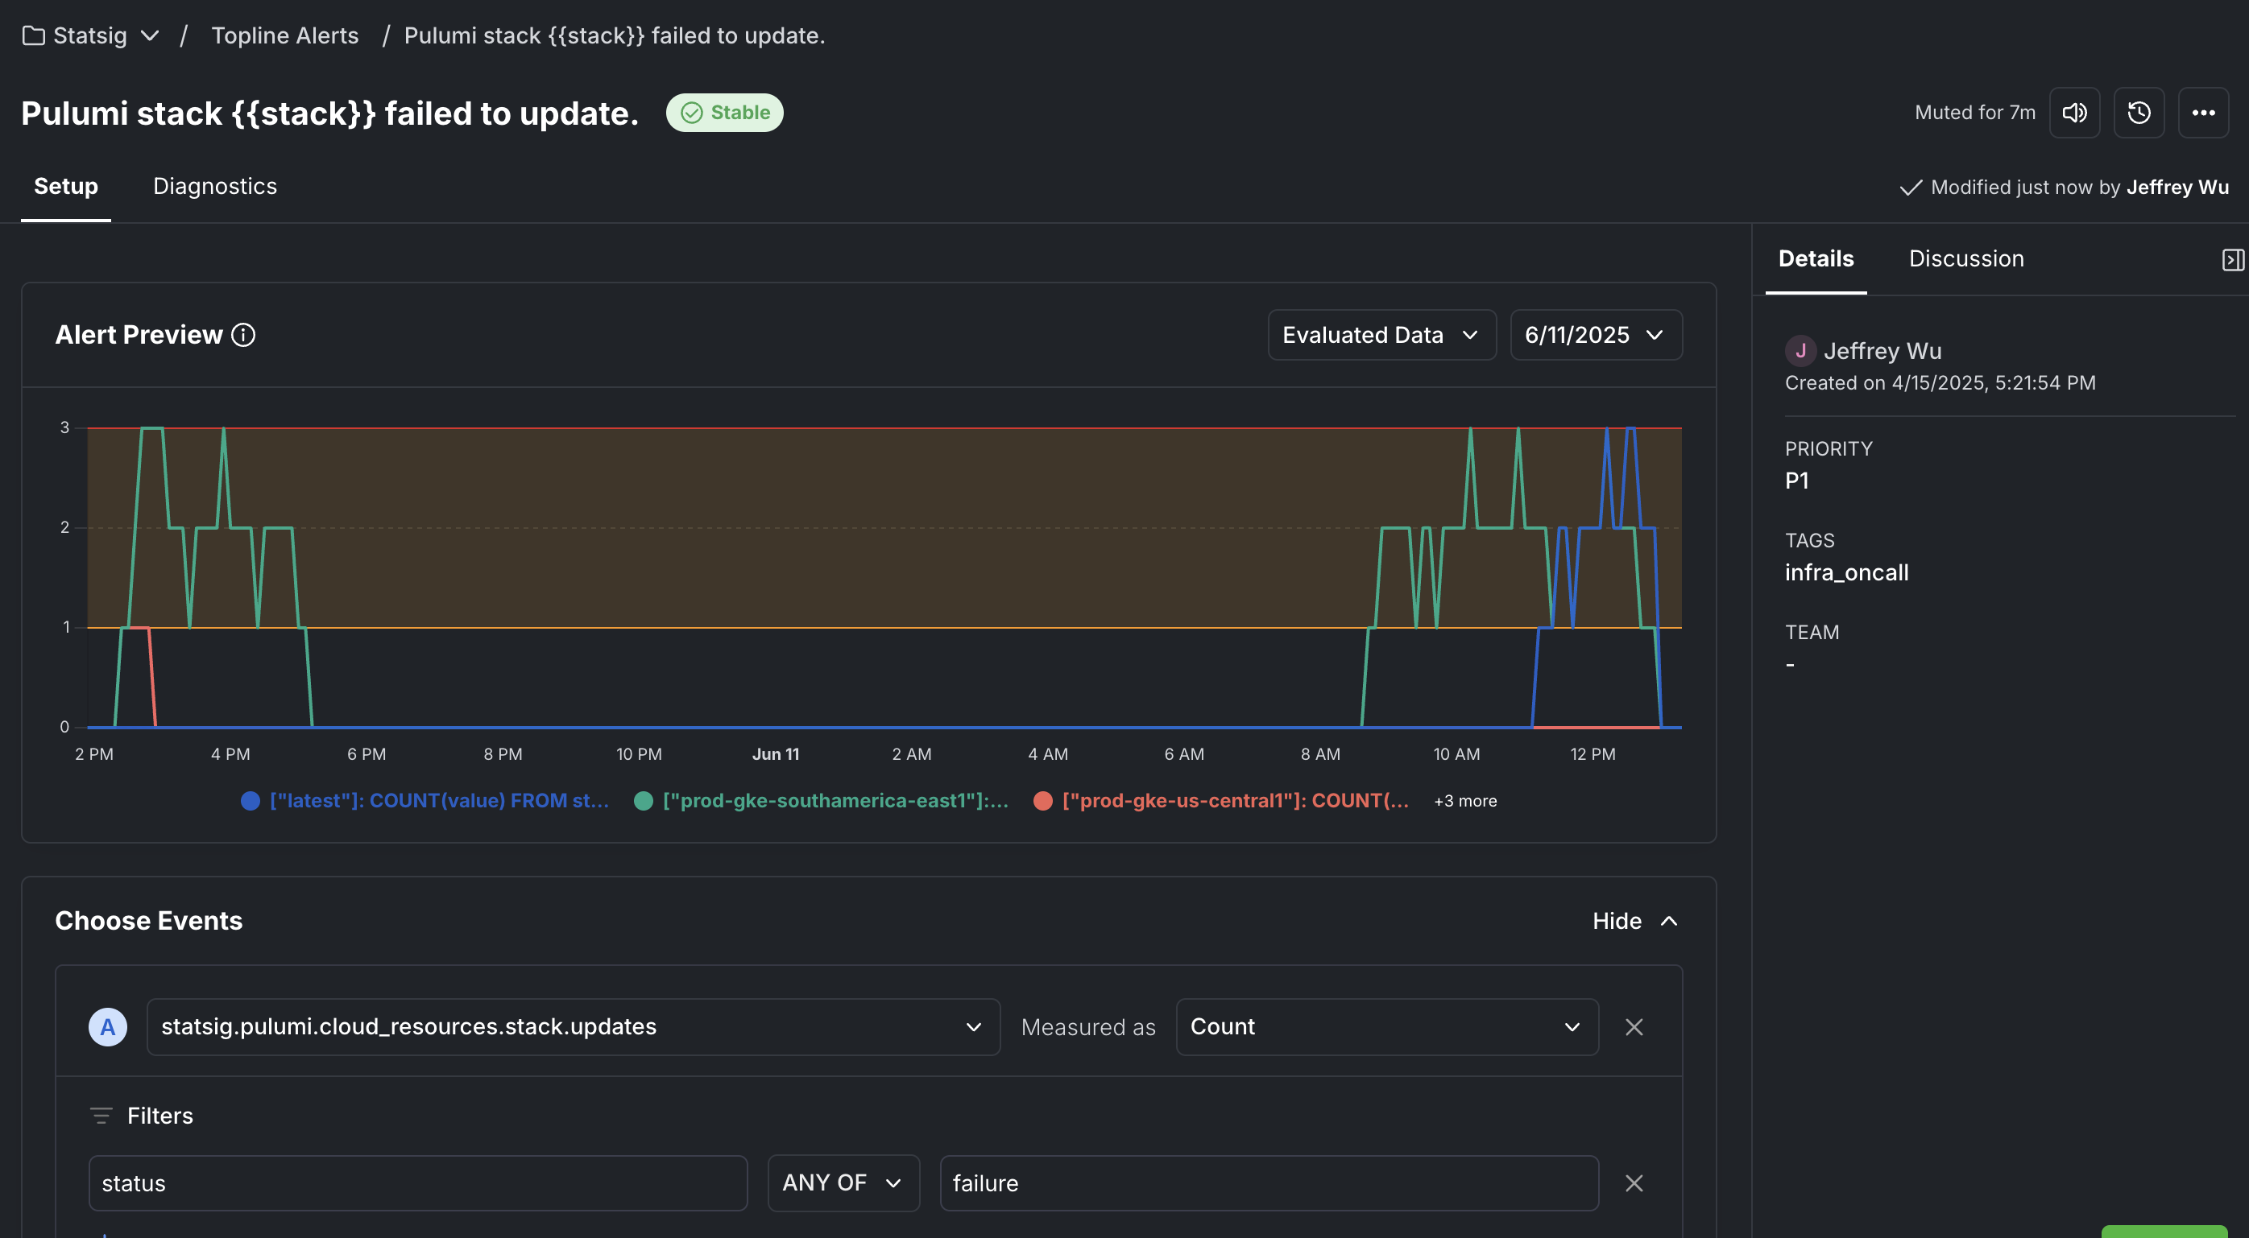
Task: Click the failure filter value field
Action: coord(1268,1183)
